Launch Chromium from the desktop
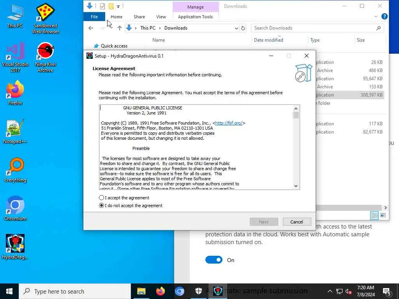 (x=15, y=209)
